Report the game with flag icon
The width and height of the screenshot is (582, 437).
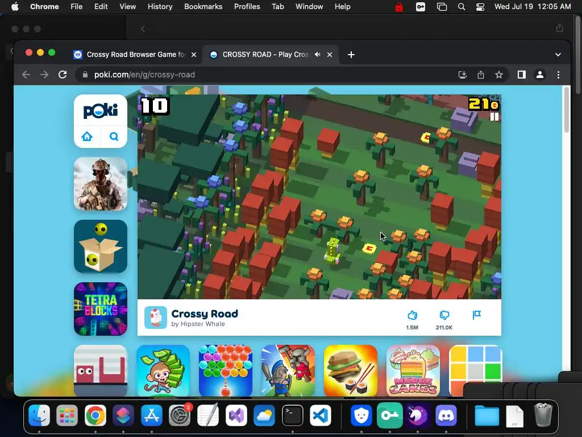pyautogui.click(x=477, y=315)
